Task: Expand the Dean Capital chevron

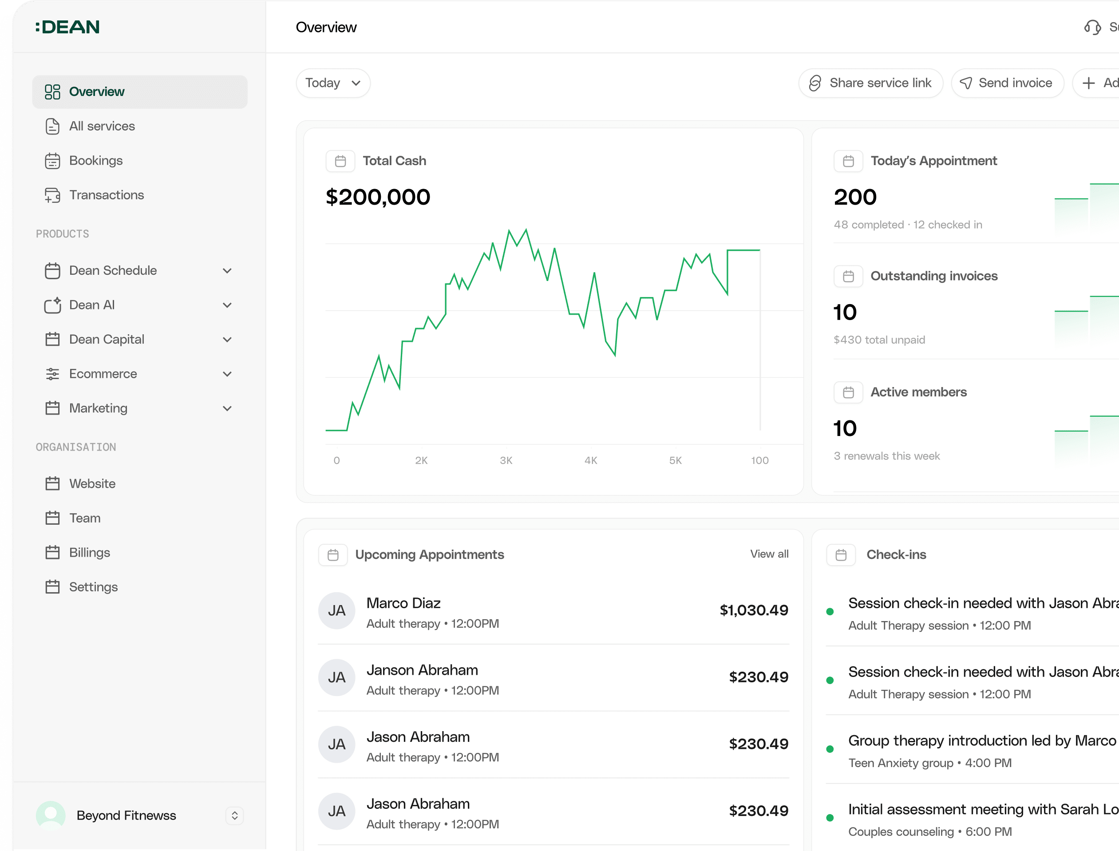Action: coord(227,340)
